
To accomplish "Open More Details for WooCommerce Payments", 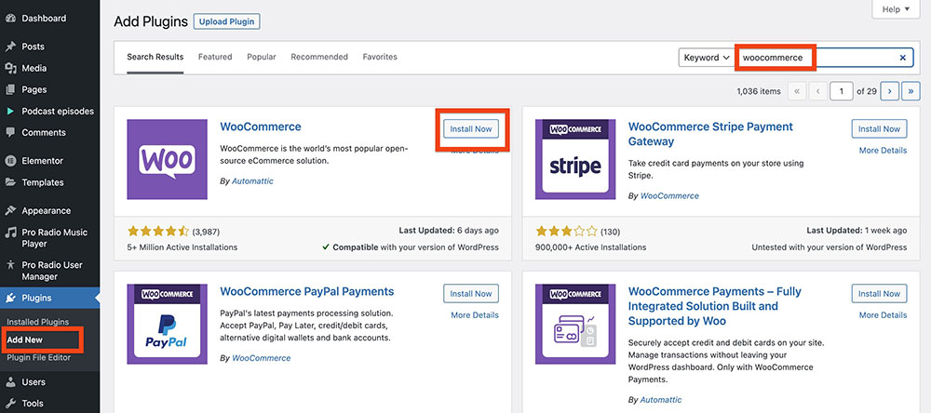I will pos(883,315).
